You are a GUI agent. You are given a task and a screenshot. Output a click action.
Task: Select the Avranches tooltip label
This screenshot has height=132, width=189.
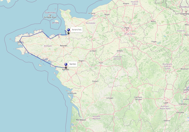77,30
